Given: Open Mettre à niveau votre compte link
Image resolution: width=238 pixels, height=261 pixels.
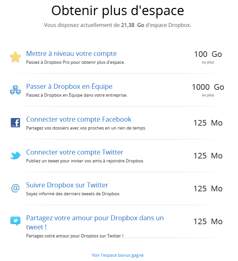Looking at the screenshot, I should tap(72, 54).
